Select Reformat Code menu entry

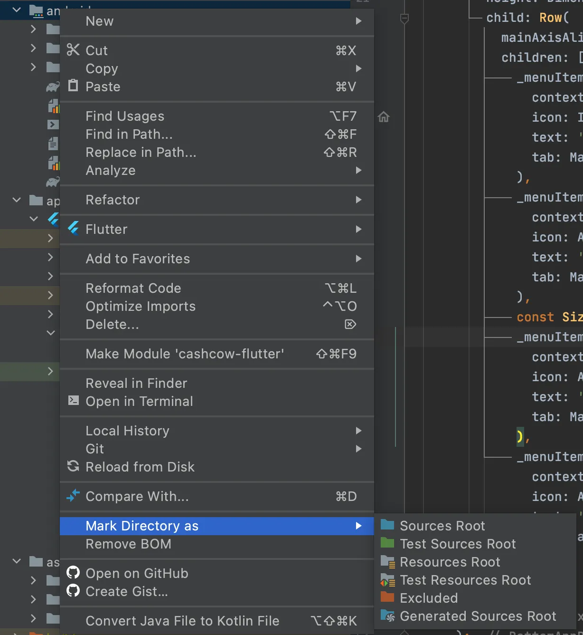click(x=133, y=288)
